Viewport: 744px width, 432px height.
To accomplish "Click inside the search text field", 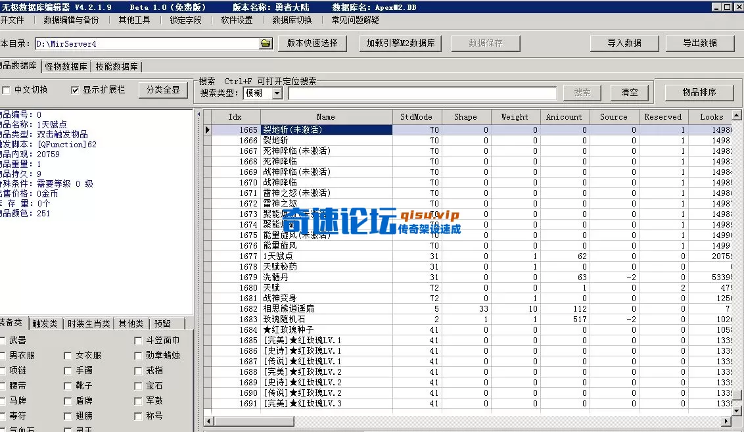I will 424,92.
